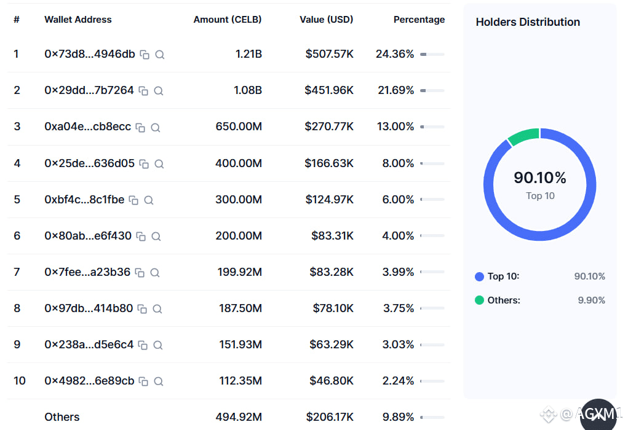The width and height of the screenshot is (628, 430).
Task: Copy wallet address 0x25de...636d05
Action: [x=144, y=164]
